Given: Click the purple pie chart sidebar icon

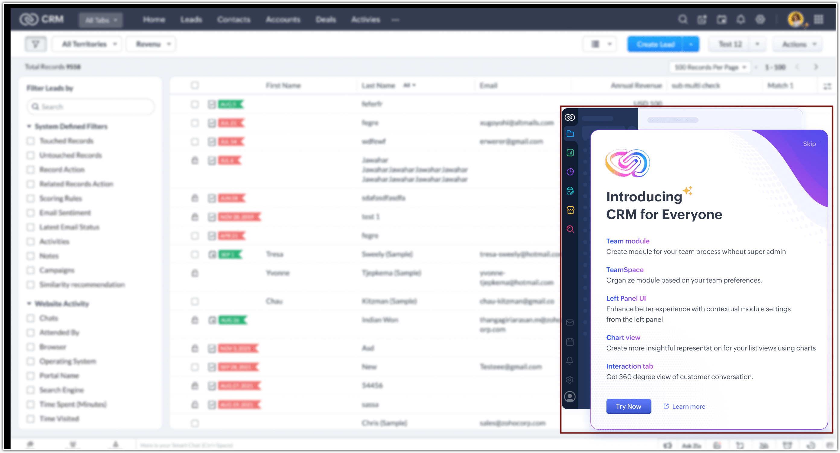Looking at the screenshot, I should click(x=570, y=171).
